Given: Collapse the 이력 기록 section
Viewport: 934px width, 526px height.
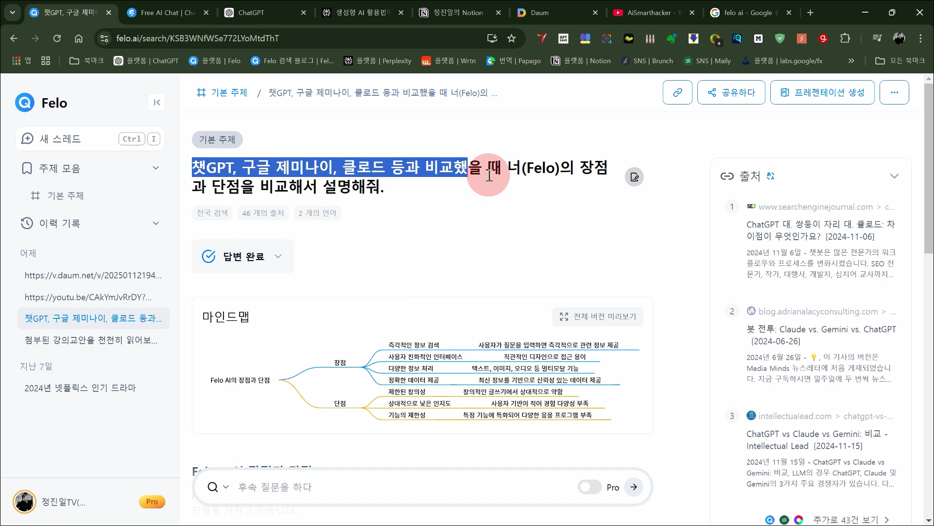Looking at the screenshot, I should click(156, 223).
